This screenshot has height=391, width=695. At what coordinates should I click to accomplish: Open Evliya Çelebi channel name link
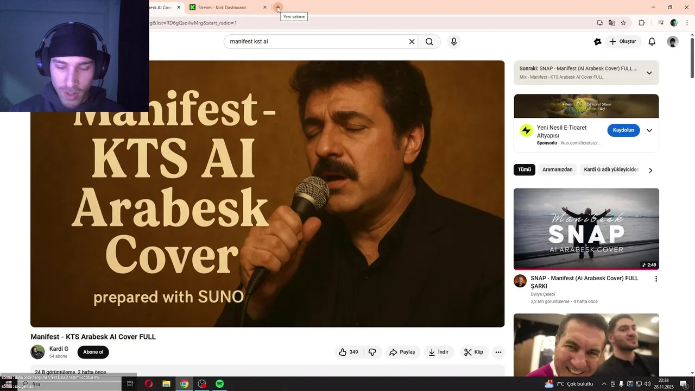point(543,294)
